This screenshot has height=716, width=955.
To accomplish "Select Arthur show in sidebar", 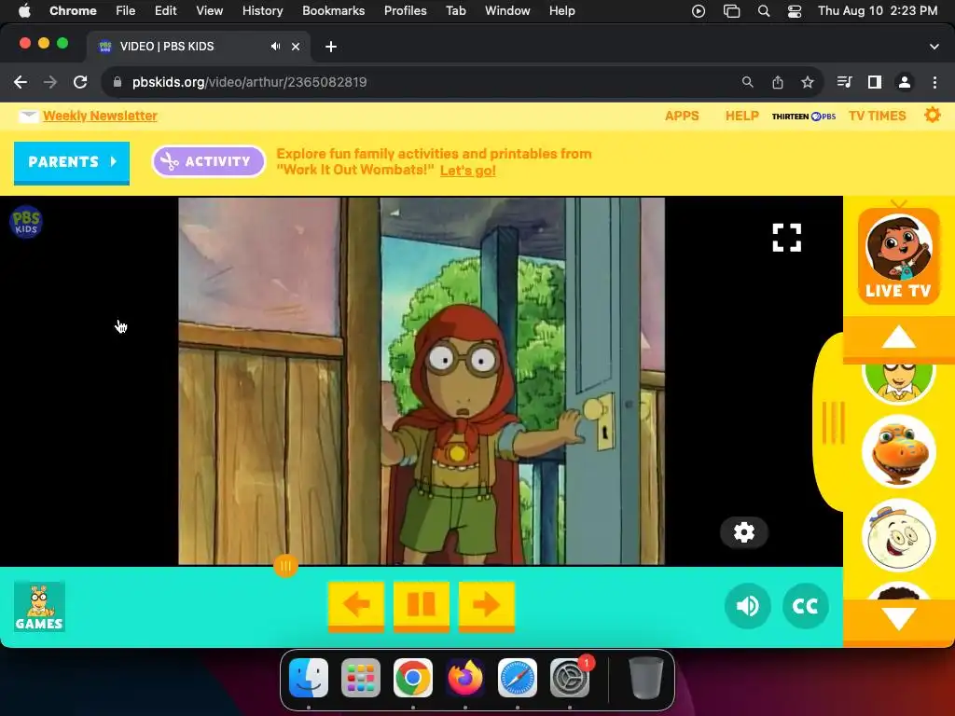I will pyautogui.click(x=898, y=382).
